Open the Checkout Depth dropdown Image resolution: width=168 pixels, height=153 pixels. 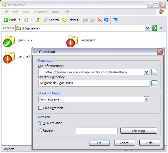pos(147,99)
